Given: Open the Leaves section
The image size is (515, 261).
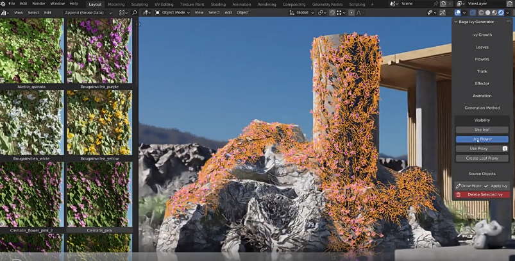Looking at the screenshot, I should point(482,47).
